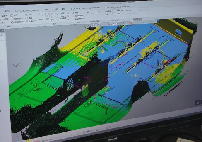Click the bottom small icon right of the cube
Viewport: 202px width, 142px height.
coord(68,19)
